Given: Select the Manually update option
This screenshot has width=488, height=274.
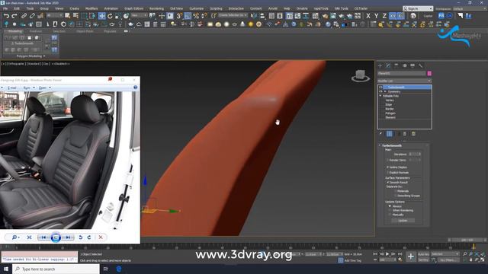Looking at the screenshot, I should pos(390,215).
